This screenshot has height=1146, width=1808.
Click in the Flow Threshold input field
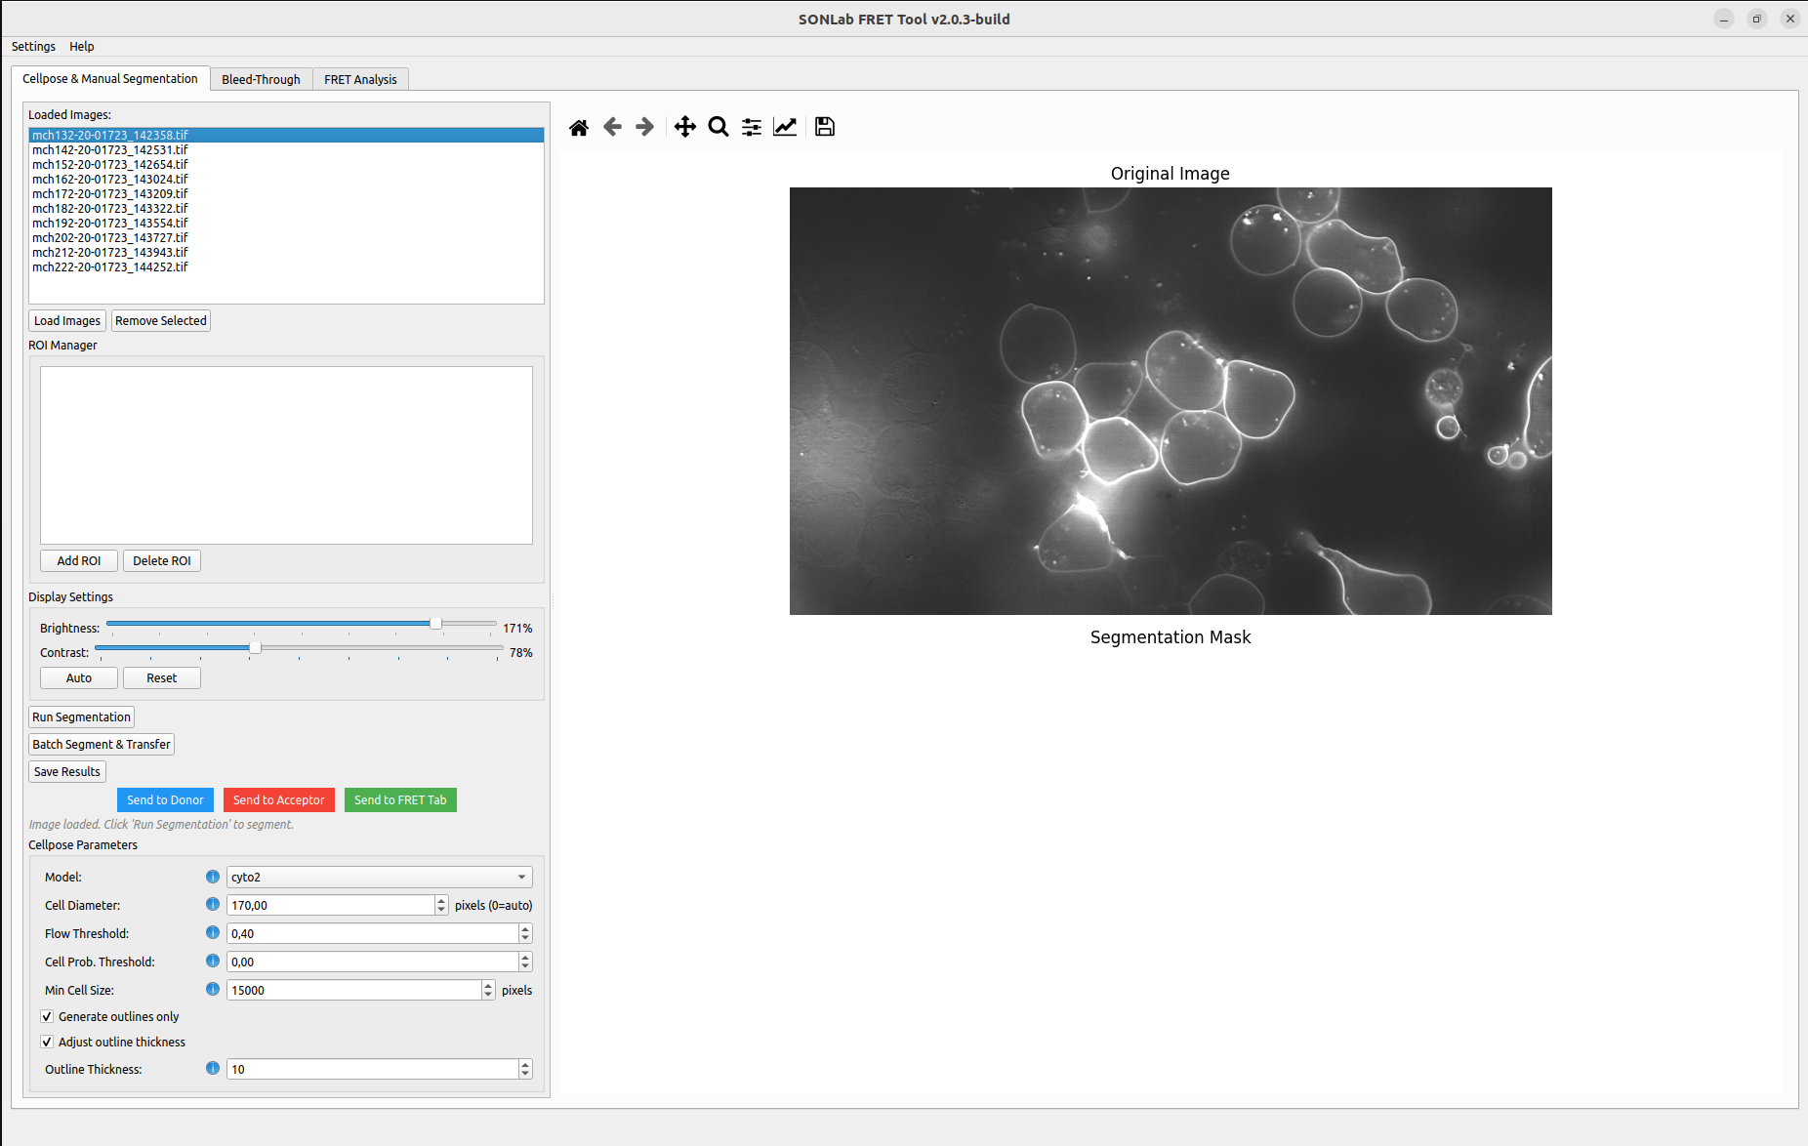click(373, 933)
